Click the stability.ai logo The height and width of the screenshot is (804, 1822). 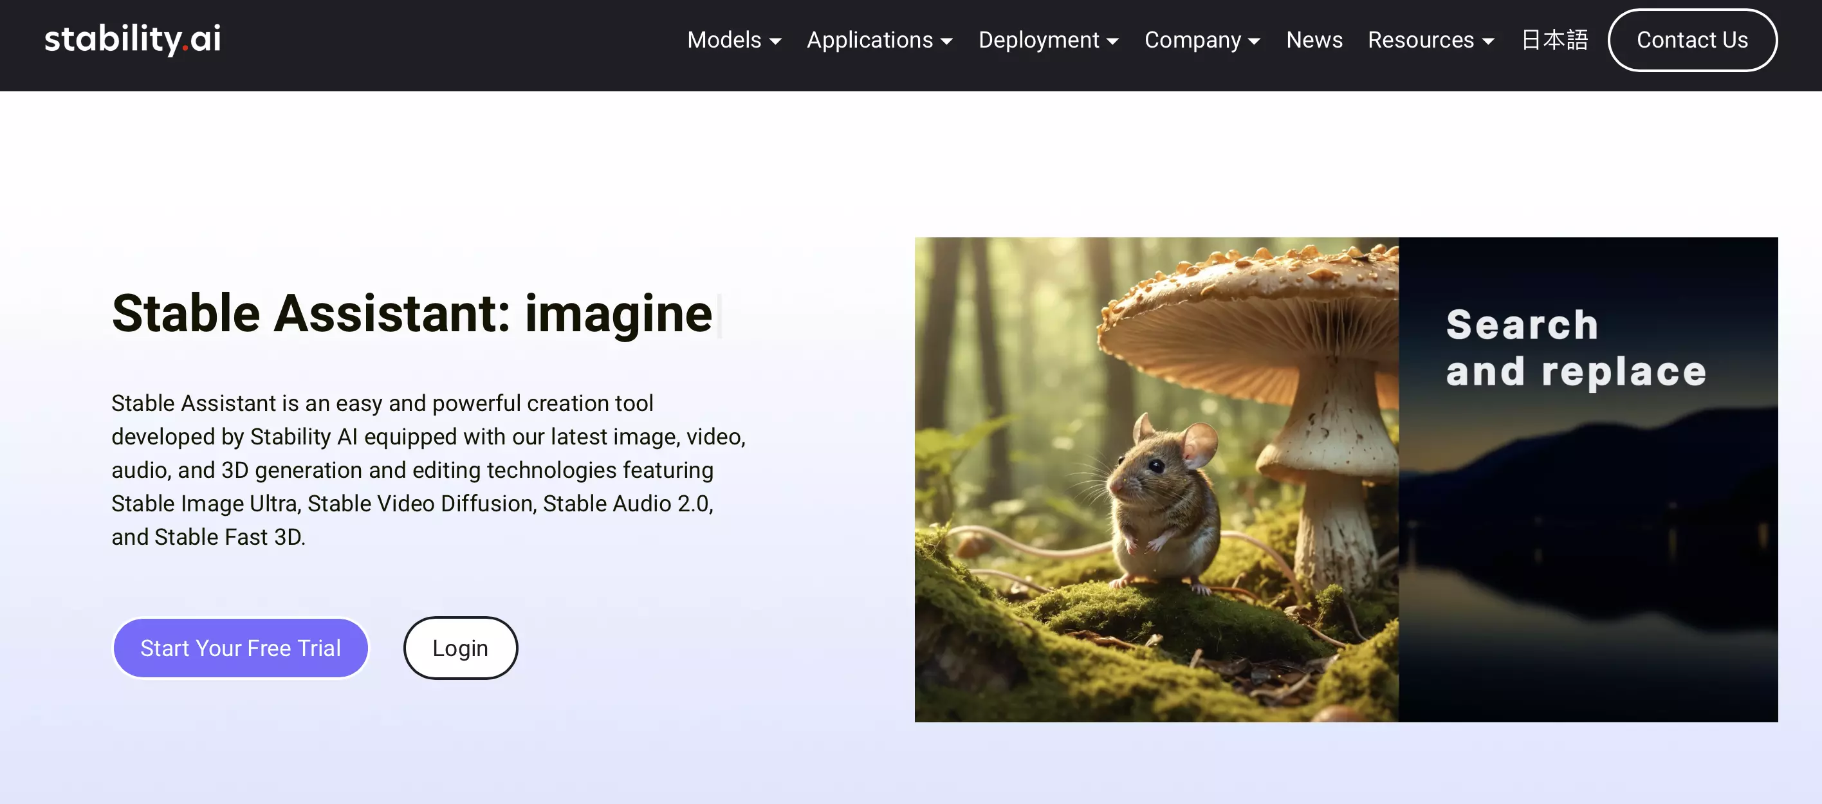click(133, 39)
